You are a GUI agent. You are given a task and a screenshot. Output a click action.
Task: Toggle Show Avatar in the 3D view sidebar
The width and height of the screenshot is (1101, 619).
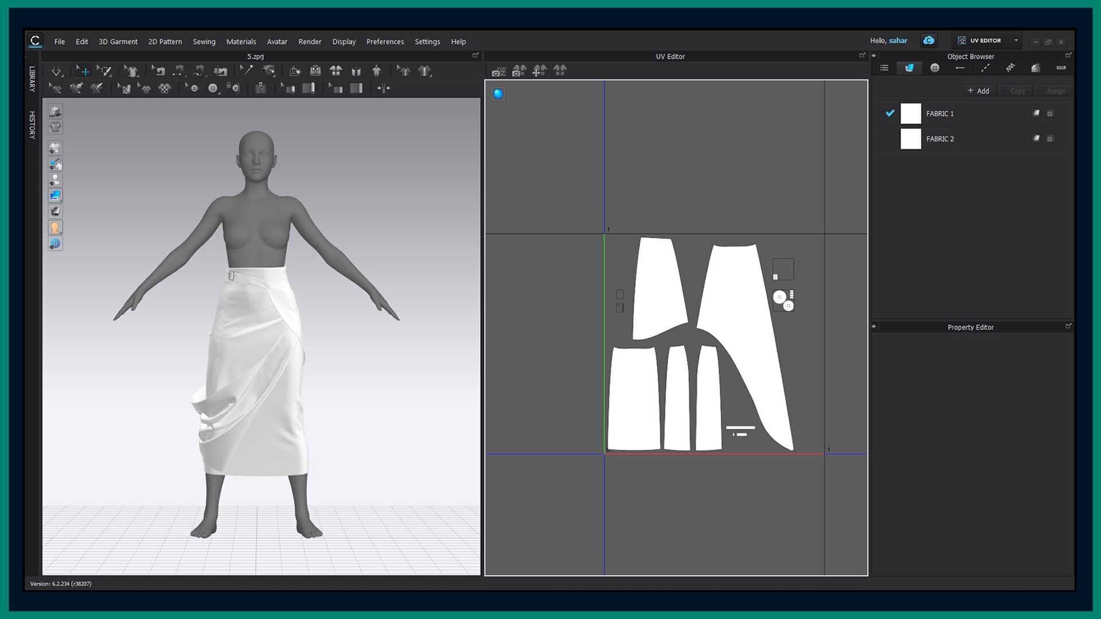[x=55, y=180]
